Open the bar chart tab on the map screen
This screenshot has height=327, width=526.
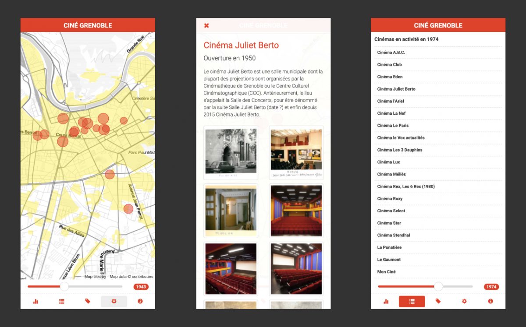click(x=36, y=301)
